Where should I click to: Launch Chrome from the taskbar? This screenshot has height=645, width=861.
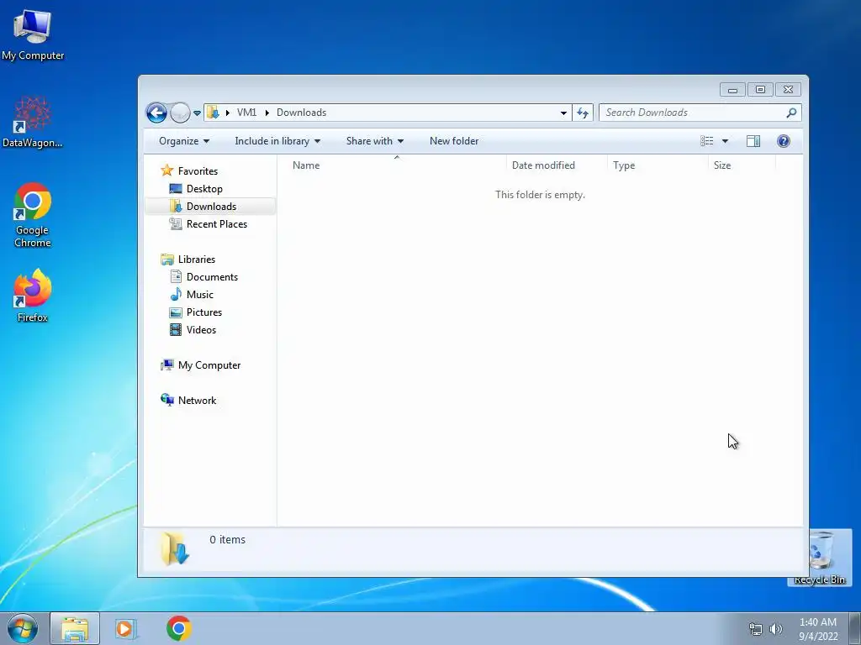click(179, 628)
